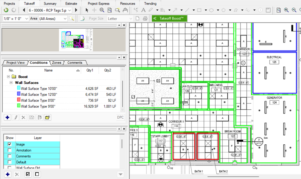Viewport: 301px width, 179px height.
Task: Select the line drawing tool
Action: point(187,10)
